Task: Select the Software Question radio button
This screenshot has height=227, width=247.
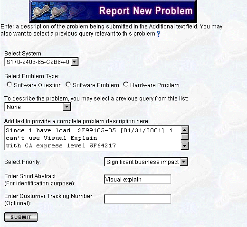Action: pos(9,84)
